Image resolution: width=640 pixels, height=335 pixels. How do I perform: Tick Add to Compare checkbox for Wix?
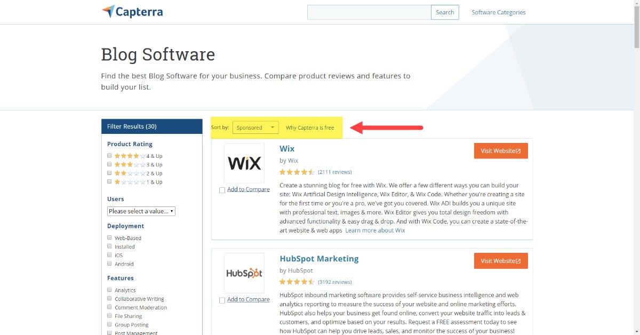tap(222, 190)
